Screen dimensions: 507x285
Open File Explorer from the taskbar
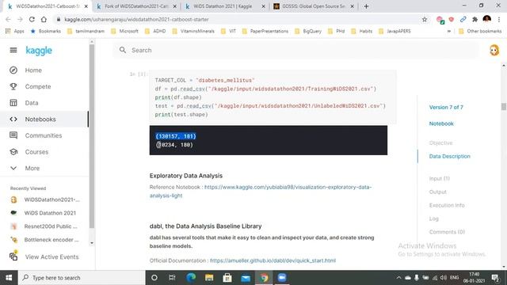pos(209,278)
